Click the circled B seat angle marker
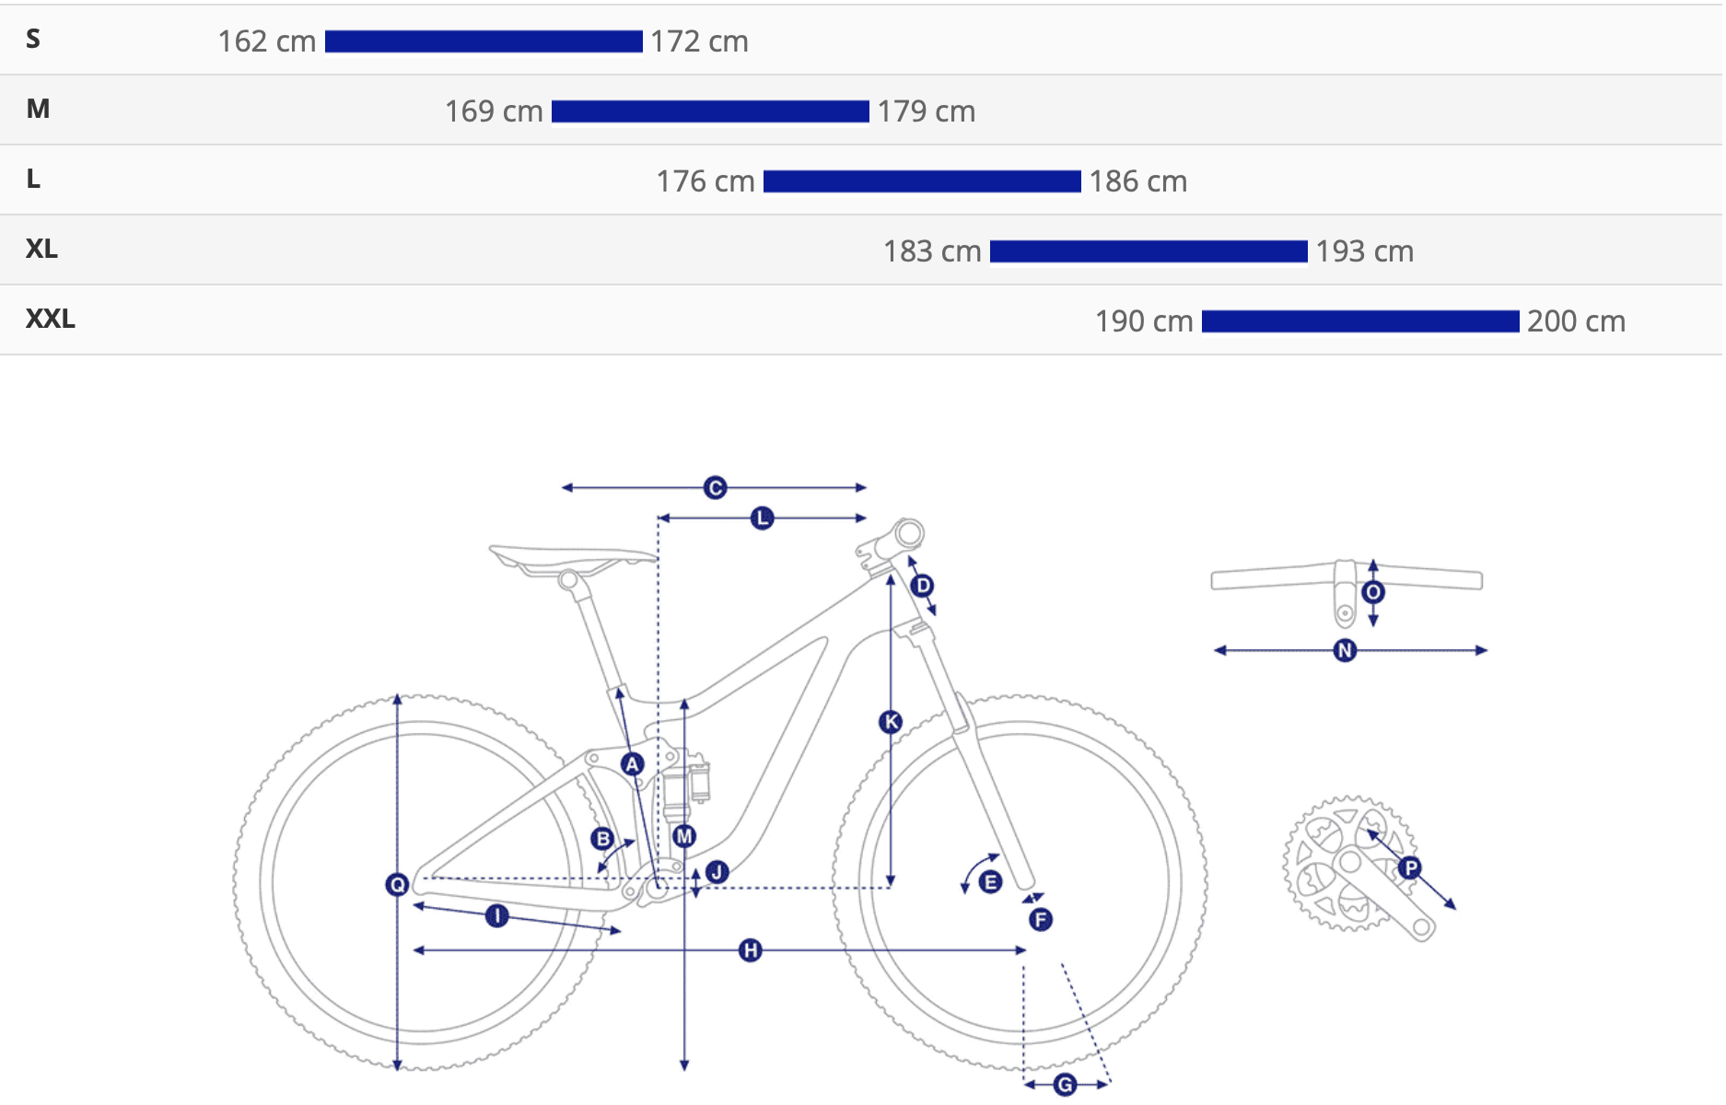This screenshot has height=1105, width=1726. click(x=603, y=838)
